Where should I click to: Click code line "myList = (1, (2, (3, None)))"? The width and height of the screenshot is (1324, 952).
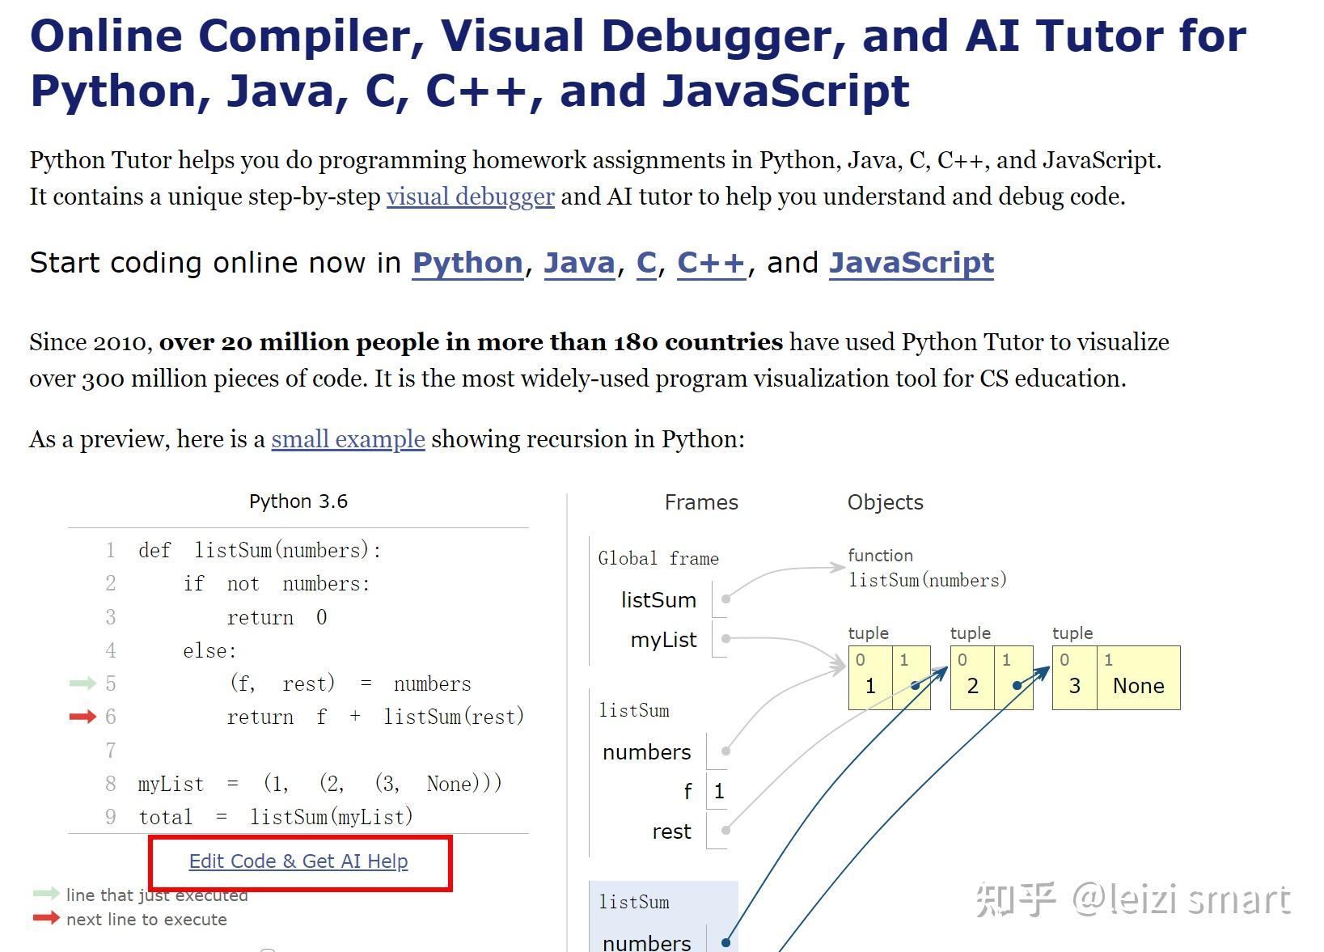pos(320,784)
